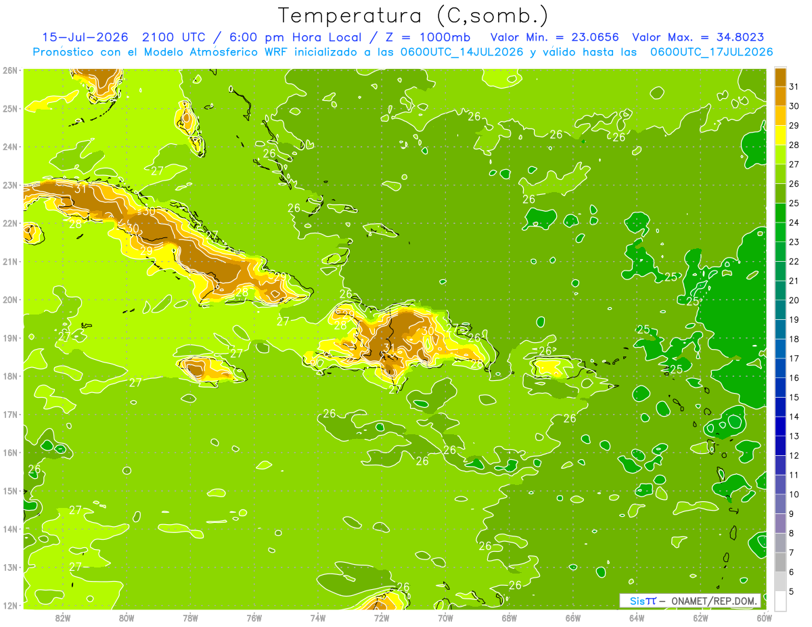Screen dimensions: 812x627
Task: Click the gray legend band between 6 and 7
Action: coord(781,562)
